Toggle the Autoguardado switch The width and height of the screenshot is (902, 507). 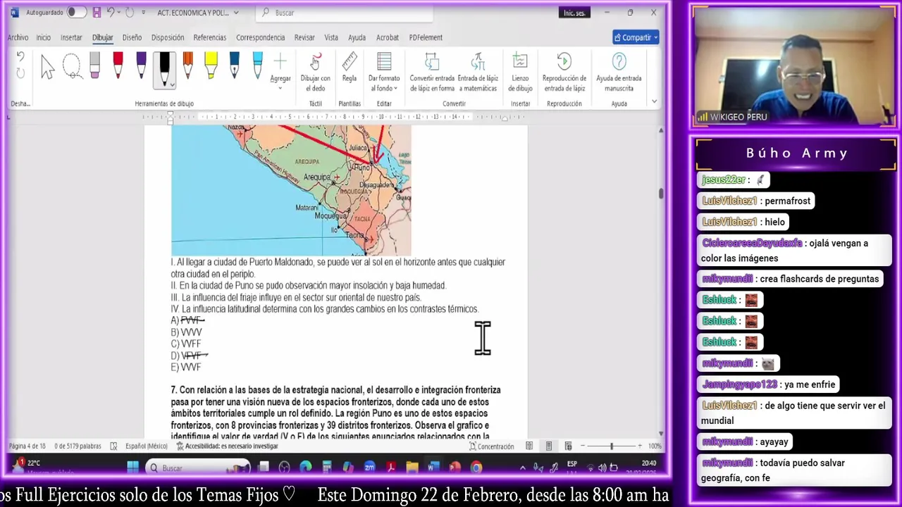(x=76, y=13)
